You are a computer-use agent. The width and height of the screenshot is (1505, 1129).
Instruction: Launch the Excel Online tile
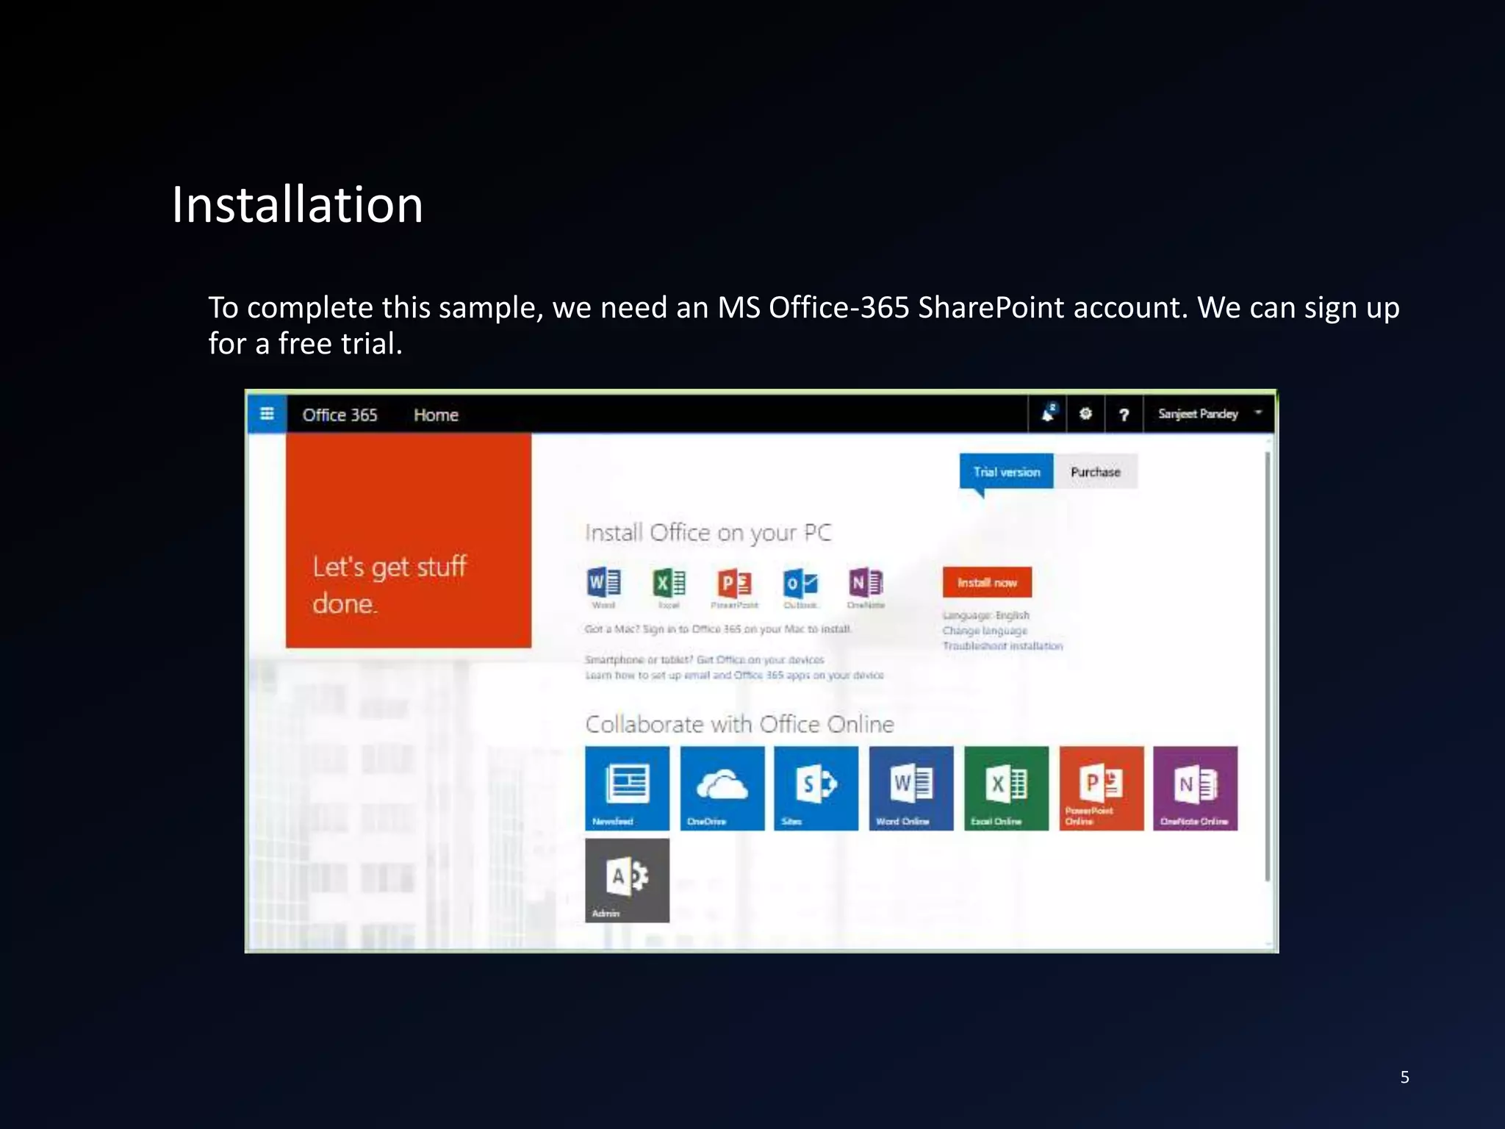pos(1006,789)
